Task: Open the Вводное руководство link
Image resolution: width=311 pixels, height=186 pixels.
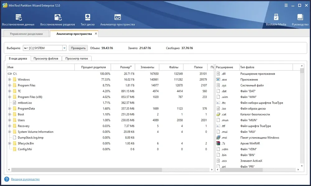Action: pos(26,179)
